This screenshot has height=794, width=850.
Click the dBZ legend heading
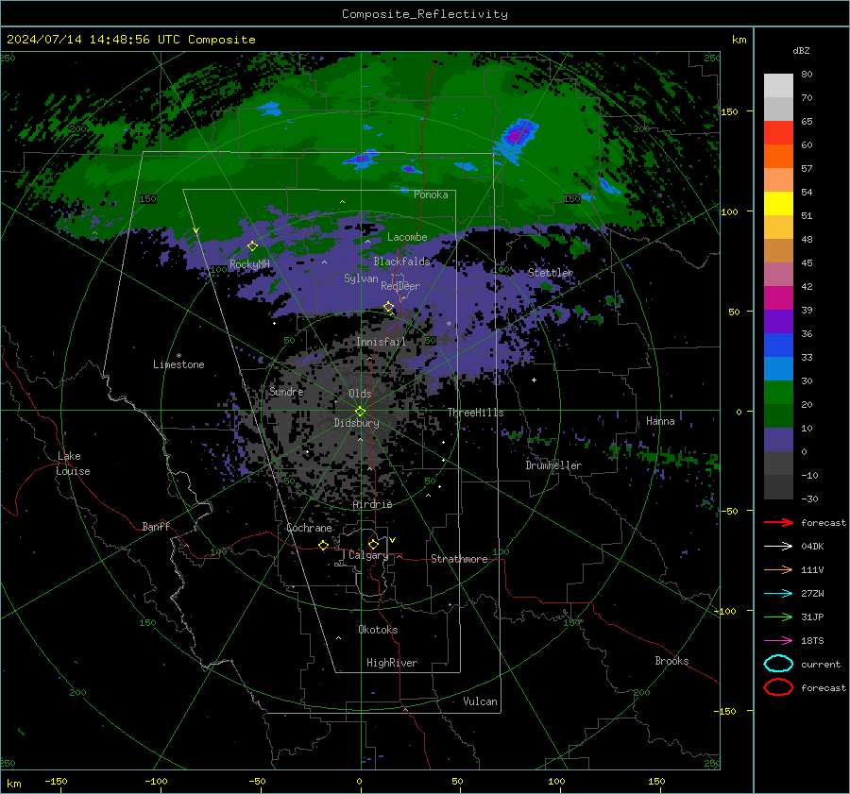tap(801, 51)
